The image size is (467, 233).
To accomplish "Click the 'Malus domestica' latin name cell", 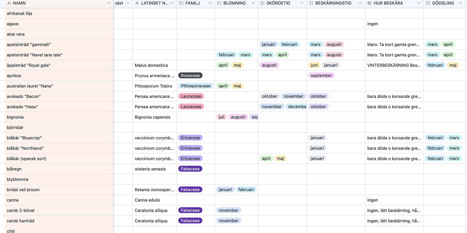I will (155, 65).
